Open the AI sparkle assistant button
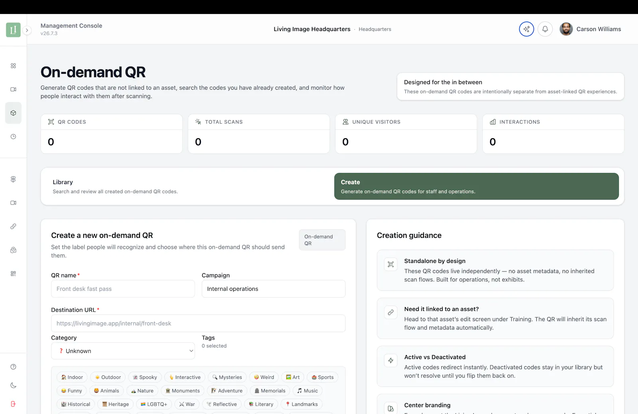The height and width of the screenshot is (414, 638). pos(526,29)
